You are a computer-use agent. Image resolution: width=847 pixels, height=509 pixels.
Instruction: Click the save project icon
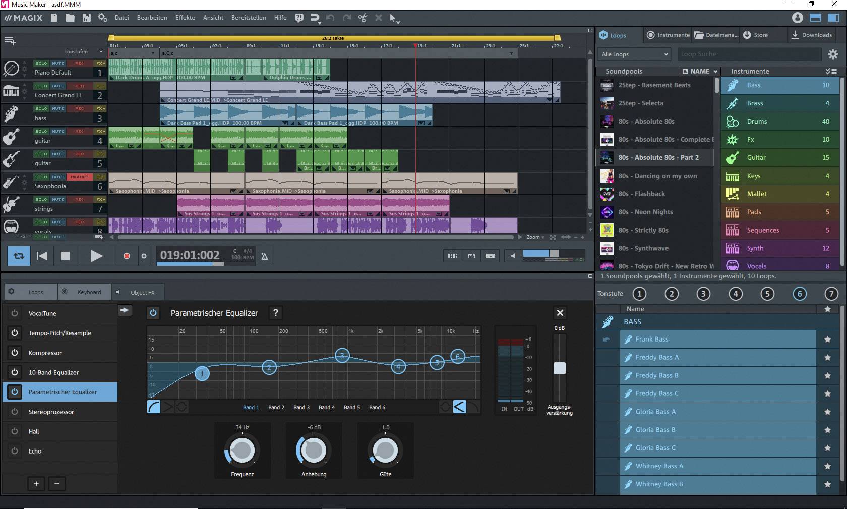point(87,18)
